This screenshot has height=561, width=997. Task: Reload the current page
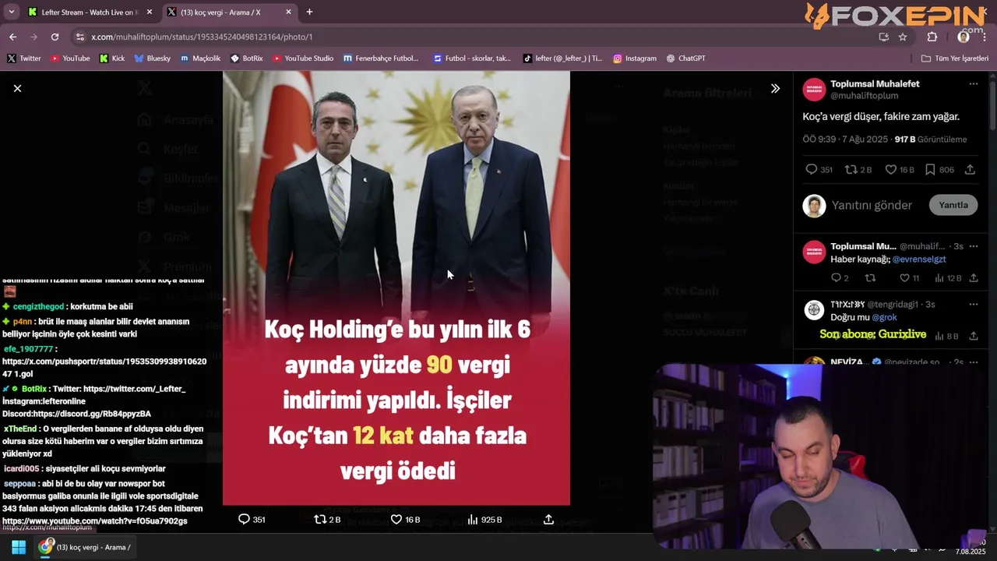[55, 37]
